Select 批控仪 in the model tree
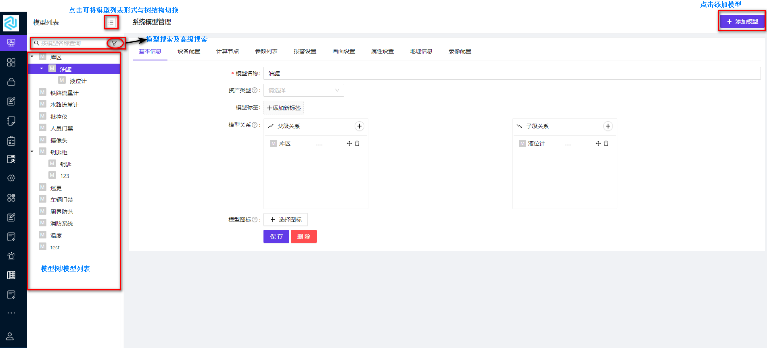The height and width of the screenshot is (348, 767). 59,117
